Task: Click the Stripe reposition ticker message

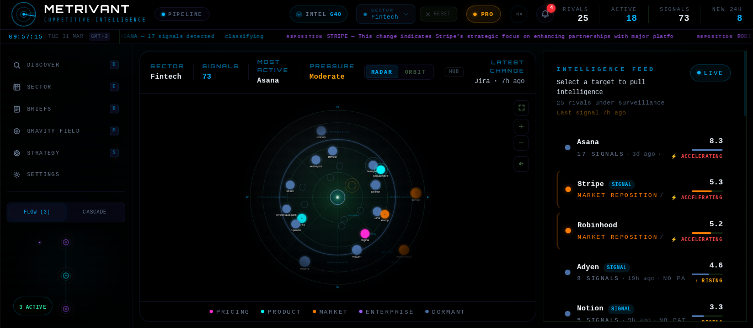Action: tap(480, 36)
